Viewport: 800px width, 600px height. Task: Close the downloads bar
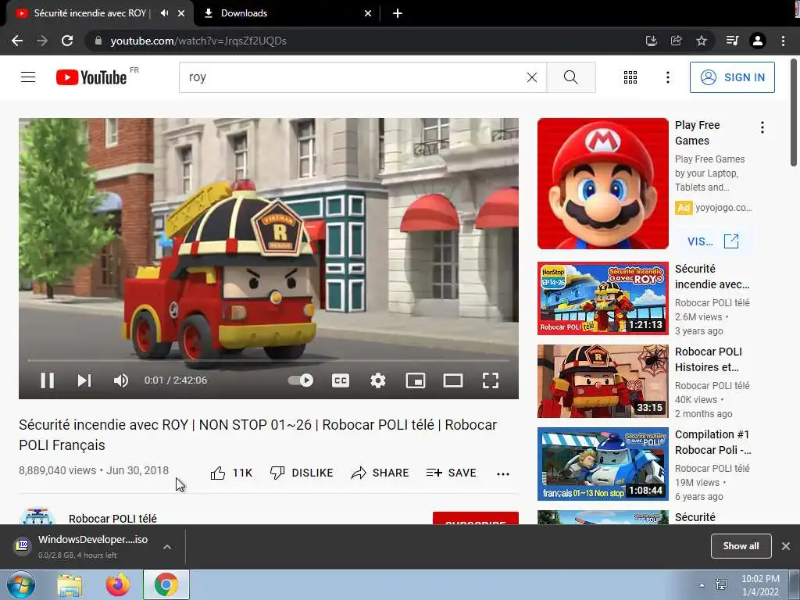point(786,546)
